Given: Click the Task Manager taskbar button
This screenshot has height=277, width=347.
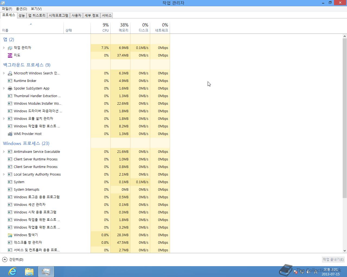Looking at the screenshot, I should 46,272.
